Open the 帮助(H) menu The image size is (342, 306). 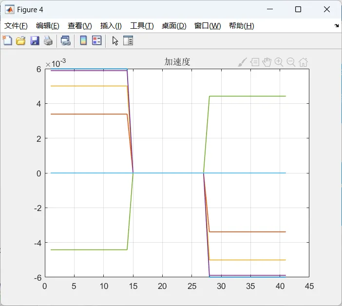point(242,26)
